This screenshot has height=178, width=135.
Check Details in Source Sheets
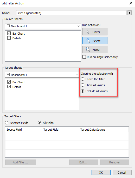click(9, 38)
